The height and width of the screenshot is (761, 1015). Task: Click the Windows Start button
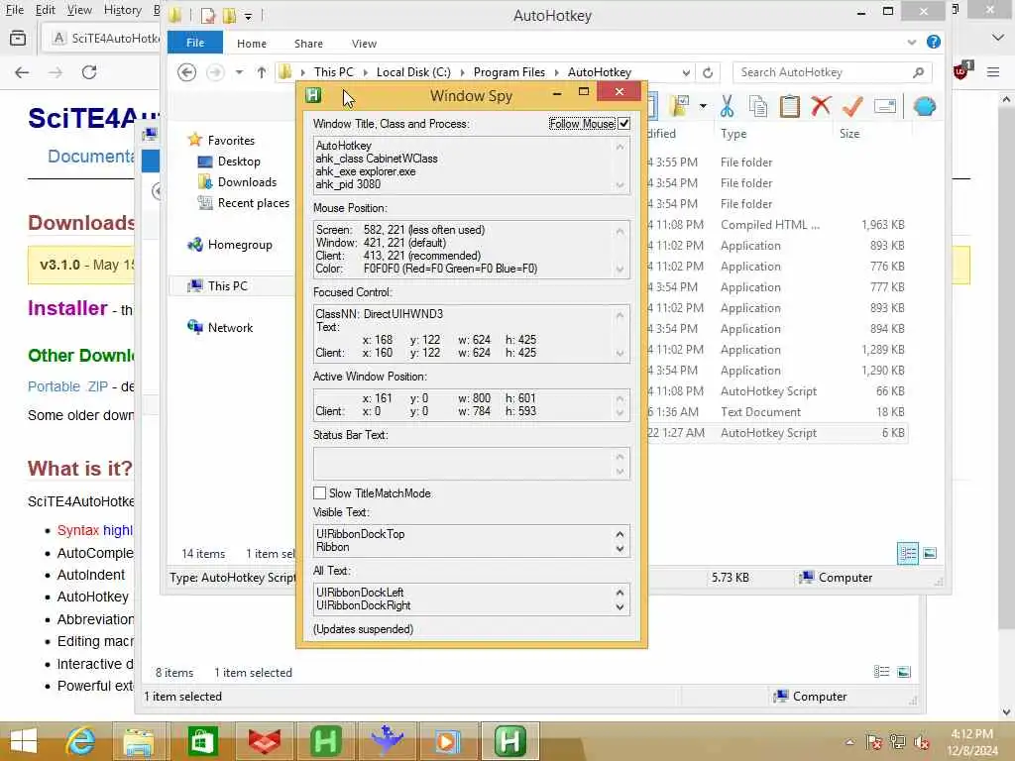24,740
